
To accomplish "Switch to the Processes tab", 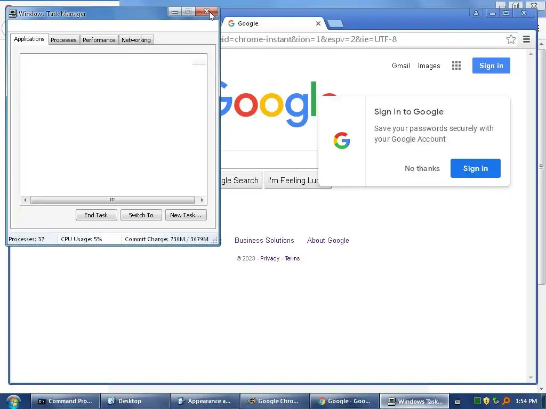I will [x=63, y=40].
